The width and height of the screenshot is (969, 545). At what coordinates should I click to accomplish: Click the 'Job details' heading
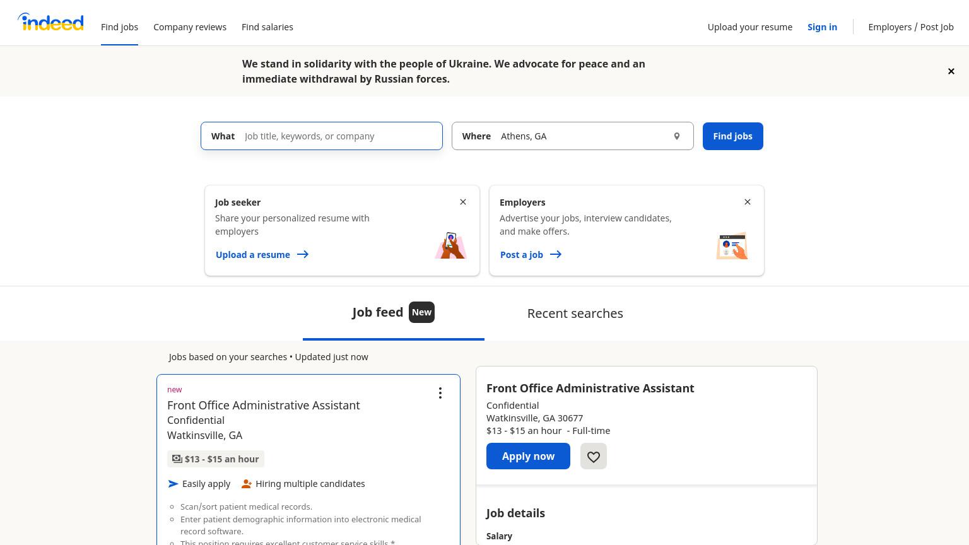[515, 513]
